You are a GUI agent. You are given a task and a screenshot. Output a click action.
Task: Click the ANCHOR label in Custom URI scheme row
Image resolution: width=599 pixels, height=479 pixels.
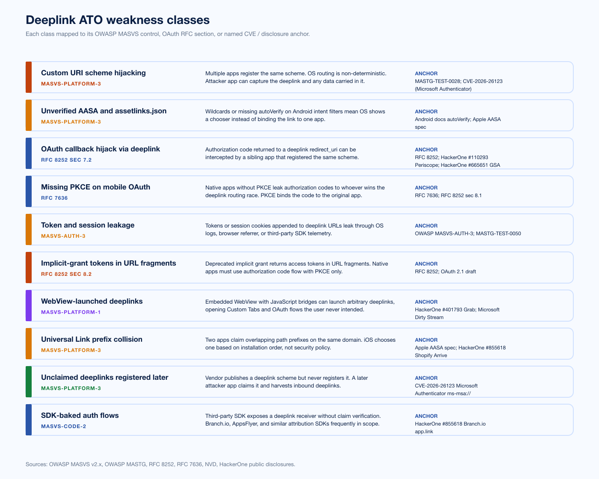pos(426,74)
